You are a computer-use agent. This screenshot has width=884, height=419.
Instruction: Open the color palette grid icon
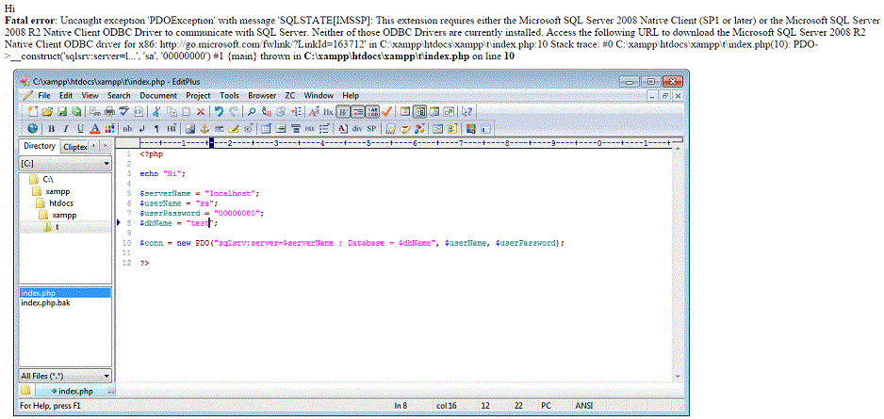(x=109, y=128)
